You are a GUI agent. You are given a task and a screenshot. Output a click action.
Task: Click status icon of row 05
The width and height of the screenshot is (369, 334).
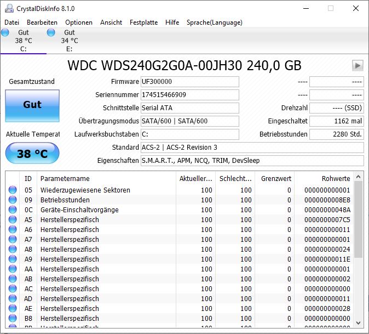(x=13, y=190)
